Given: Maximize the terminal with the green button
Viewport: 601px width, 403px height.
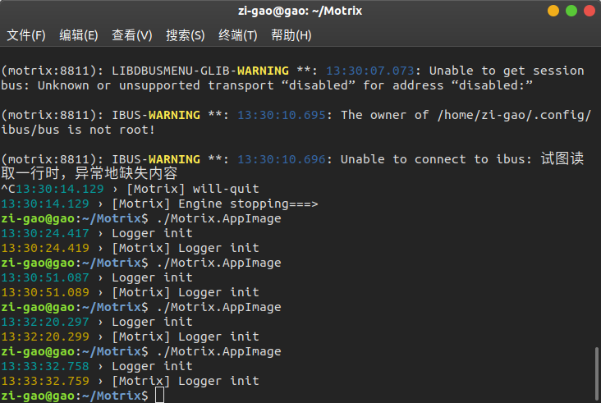Looking at the screenshot, I should click(x=571, y=11).
